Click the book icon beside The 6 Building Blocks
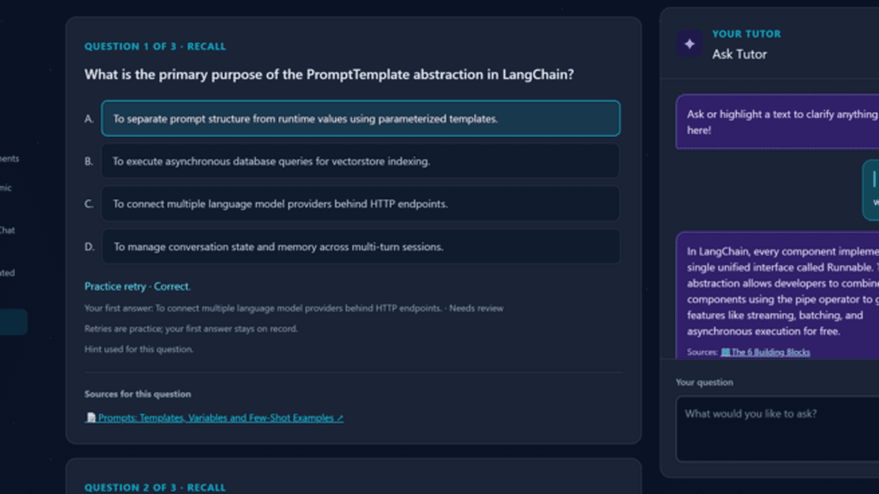The image size is (879, 494). coord(725,352)
